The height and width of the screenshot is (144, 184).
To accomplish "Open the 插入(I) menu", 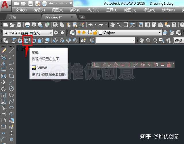I will click(x=75, y=10).
